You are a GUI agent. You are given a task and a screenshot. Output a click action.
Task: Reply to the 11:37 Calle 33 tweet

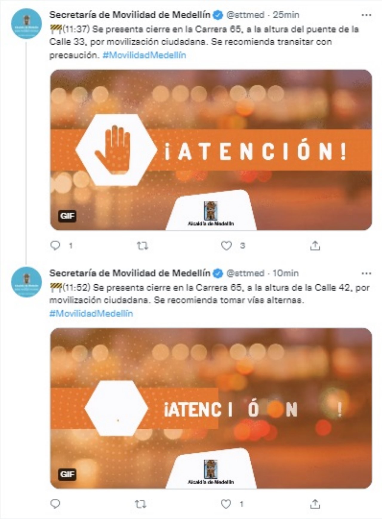[x=55, y=246]
